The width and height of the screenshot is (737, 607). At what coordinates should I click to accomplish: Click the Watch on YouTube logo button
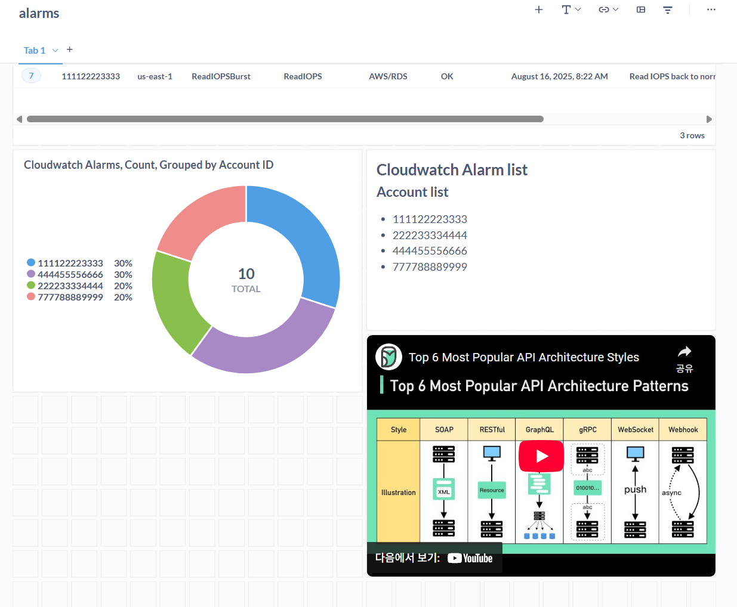point(470,558)
